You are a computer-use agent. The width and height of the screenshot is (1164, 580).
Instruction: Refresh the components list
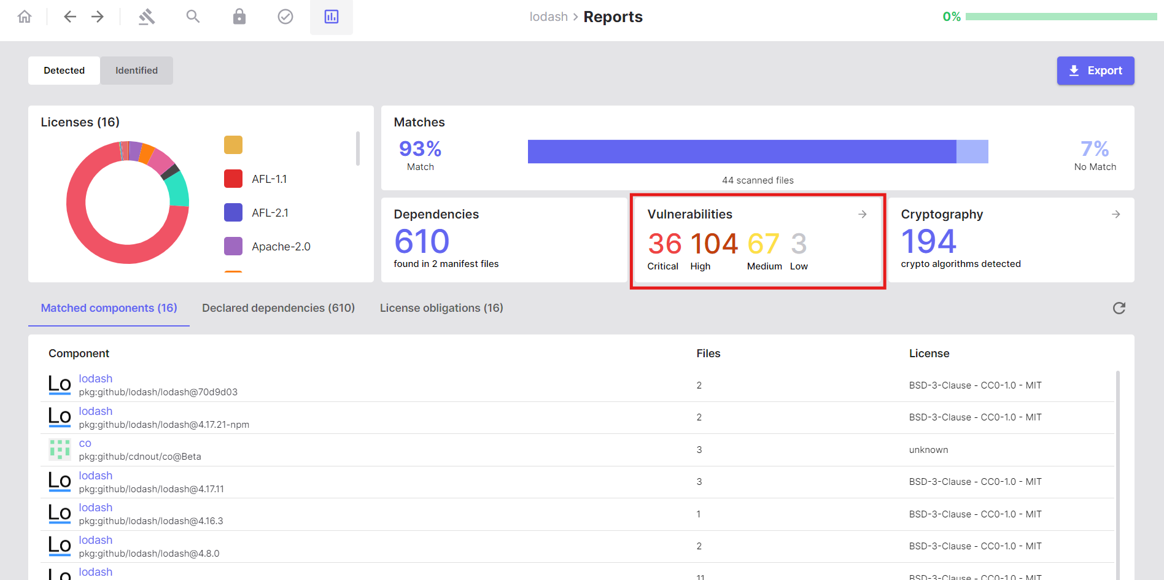click(1119, 308)
